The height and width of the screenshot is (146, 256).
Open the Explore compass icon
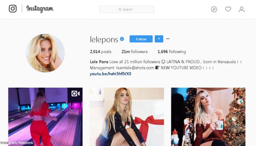(x=214, y=9)
